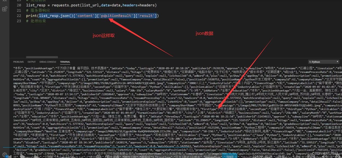
Task: Open the '1: Python' terminal selector dropdown
Action: pyautogui.click(x=324, y=62)
